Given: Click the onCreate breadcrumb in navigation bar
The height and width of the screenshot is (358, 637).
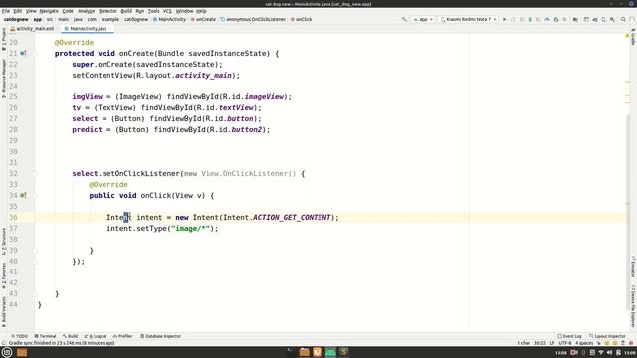Looking at the screenshot, I should click(x=203, y=19).
